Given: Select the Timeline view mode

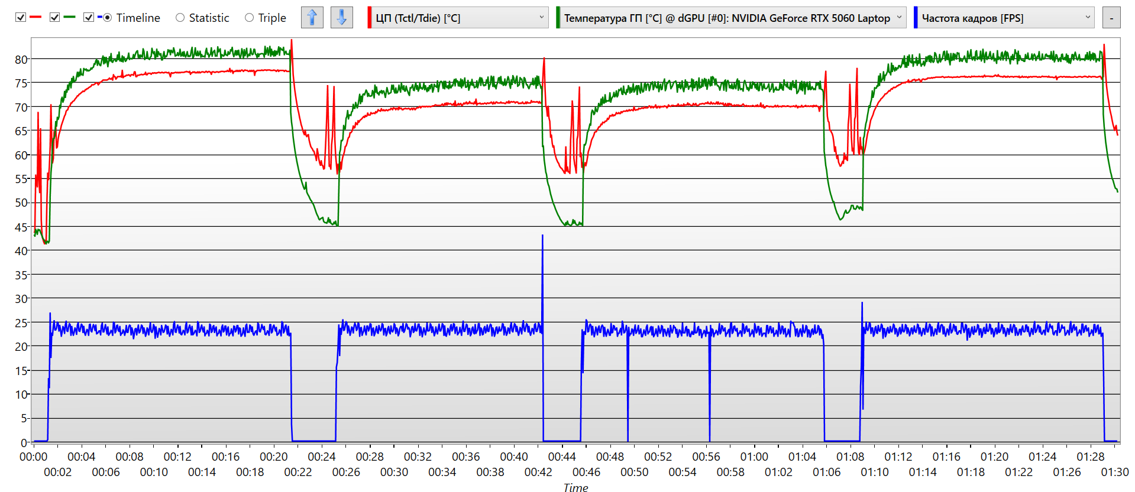Looking at the screenshot, I should coord(132,18).
